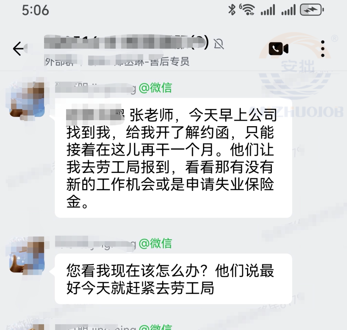Tap the 您看我现在该怎么办 message bubble
347x330 pixels.
(173, 279)
